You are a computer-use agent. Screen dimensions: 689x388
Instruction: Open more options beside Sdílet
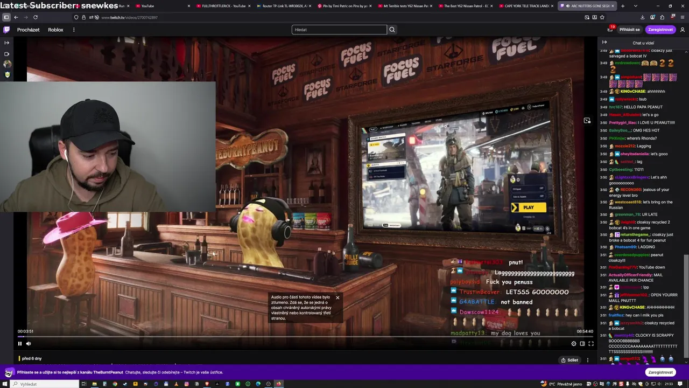(x=587, y=360)
